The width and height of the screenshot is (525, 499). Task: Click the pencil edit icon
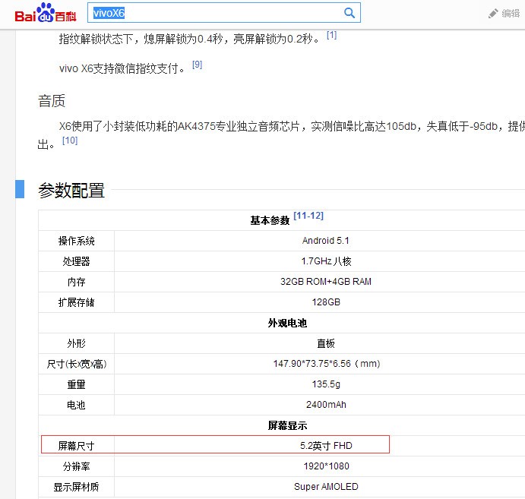(x=493, y=14)
